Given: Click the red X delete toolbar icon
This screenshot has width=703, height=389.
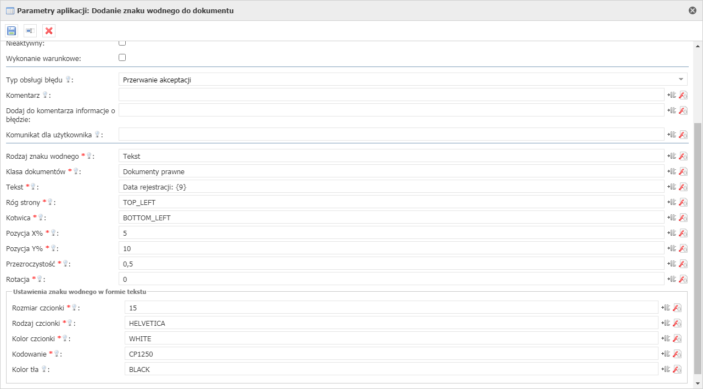Looking at the screenshot, I should 48,31.
